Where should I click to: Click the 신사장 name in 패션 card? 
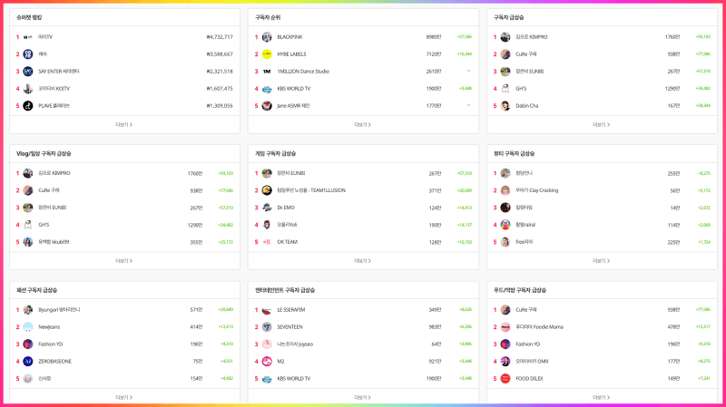tap(44, 378)
